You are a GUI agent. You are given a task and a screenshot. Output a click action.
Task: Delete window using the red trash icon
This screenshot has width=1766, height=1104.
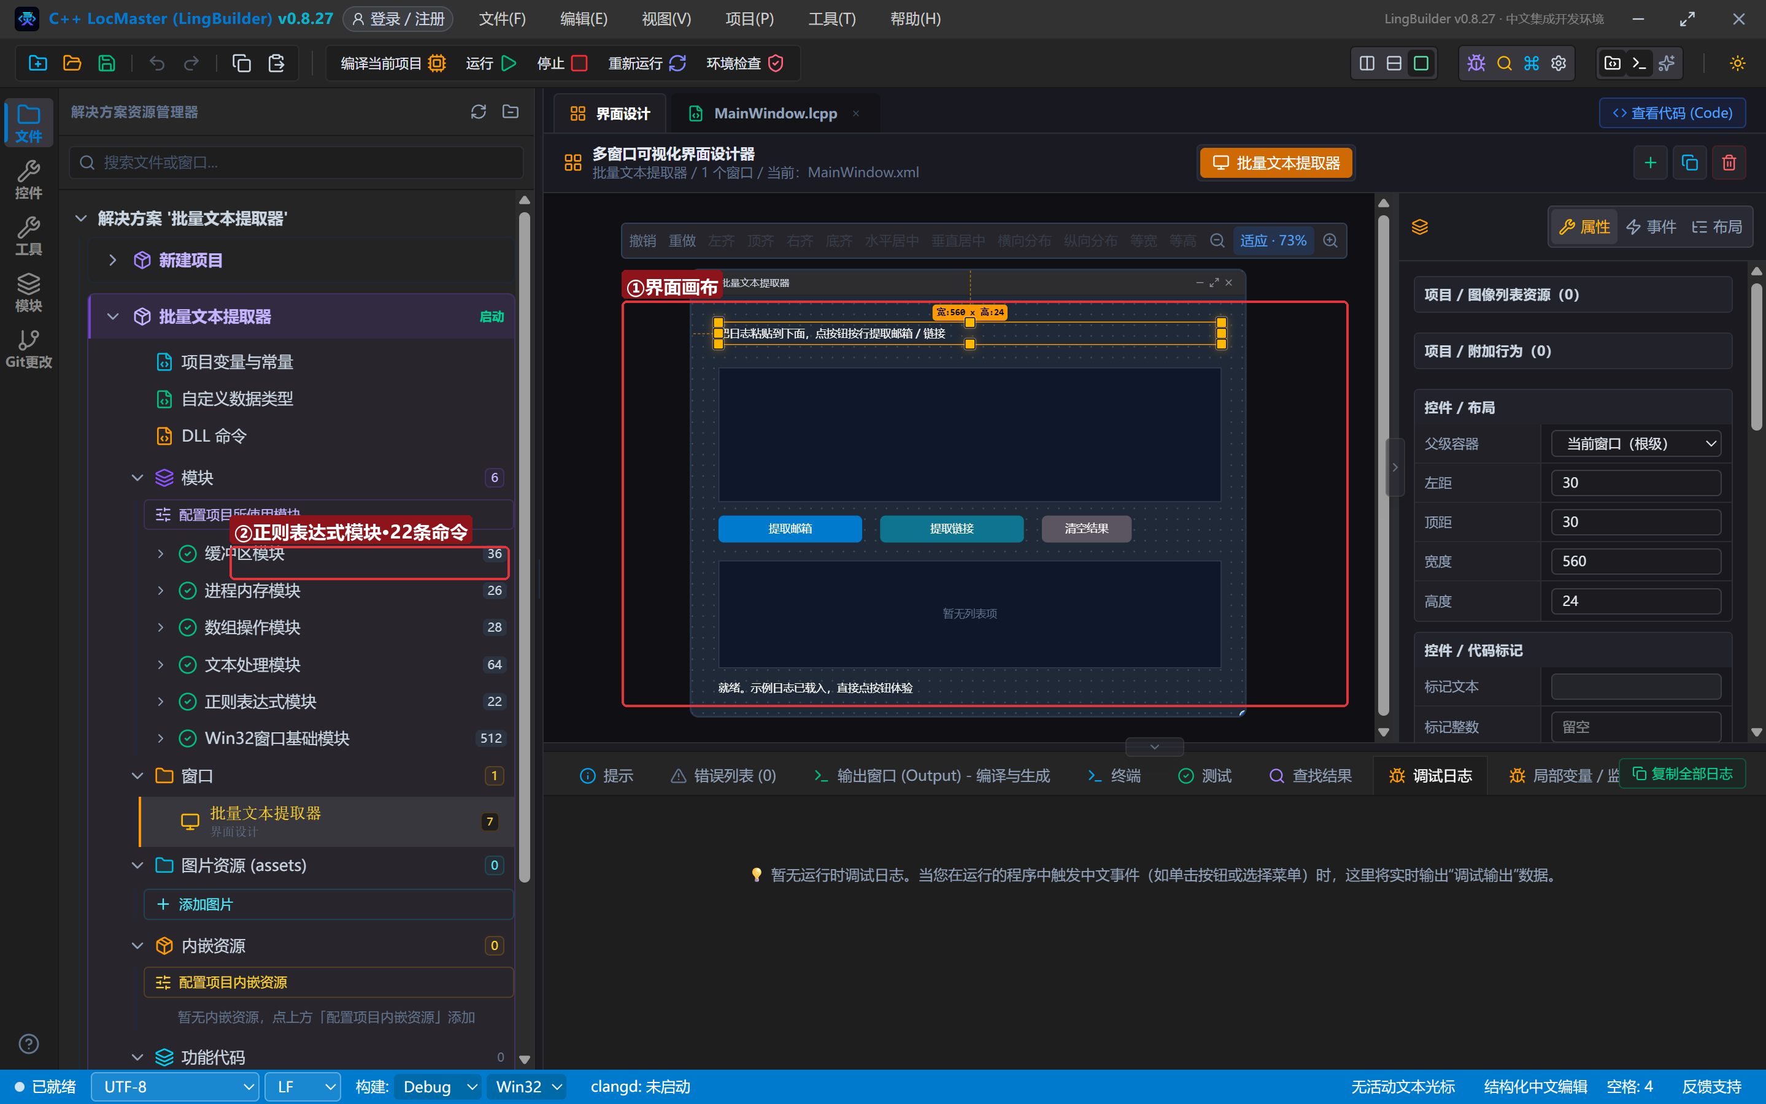(1729, 162)
